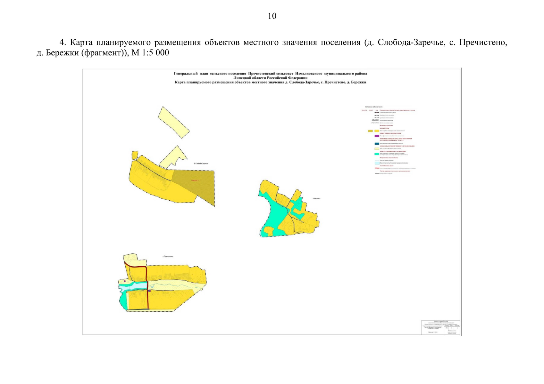Click the dark teal infrastructure zone legend swatch

(x=377, y=144)
